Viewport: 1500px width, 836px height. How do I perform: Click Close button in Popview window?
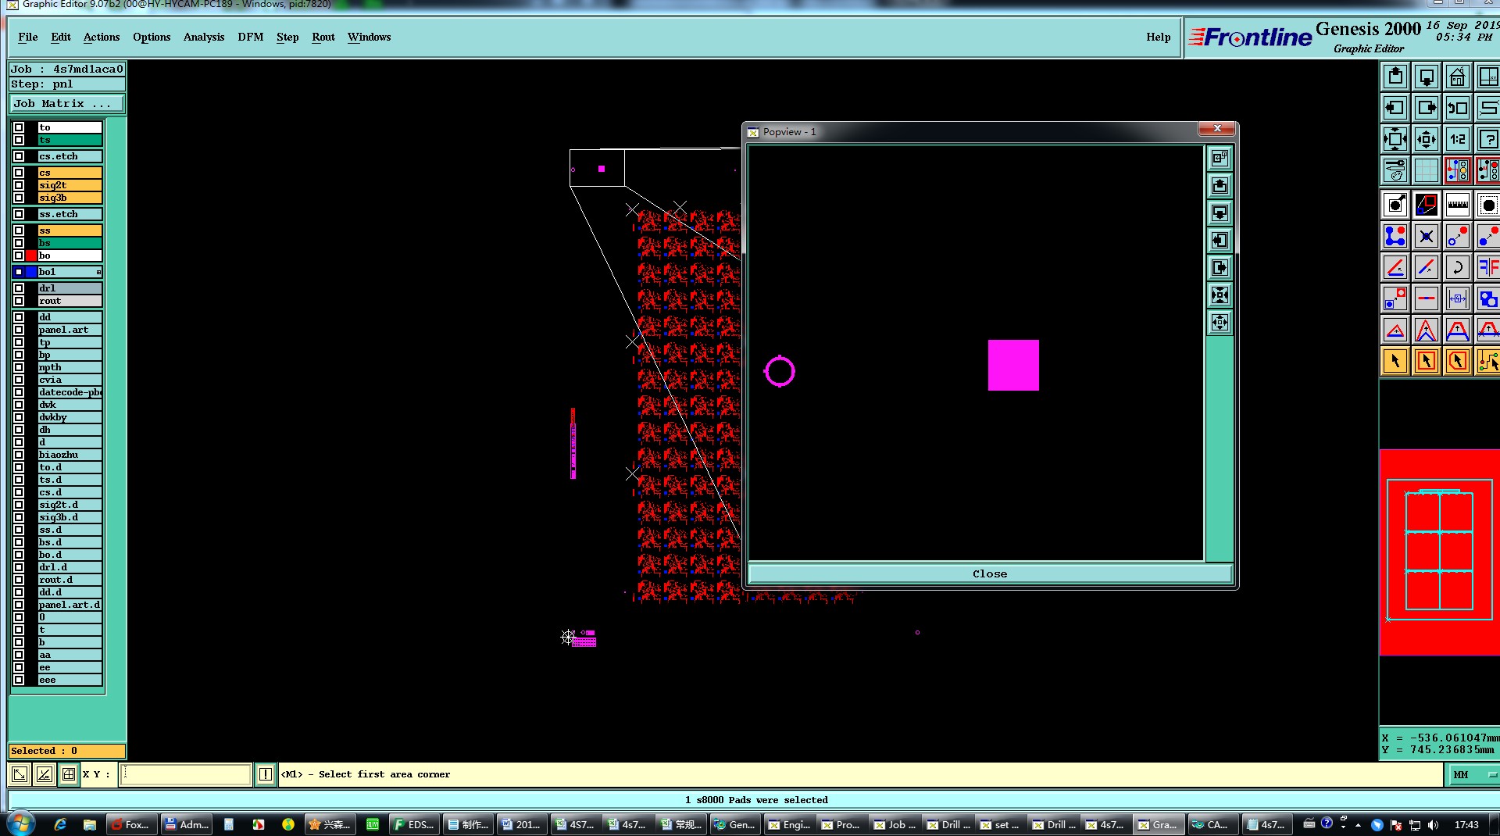(990, 573)
